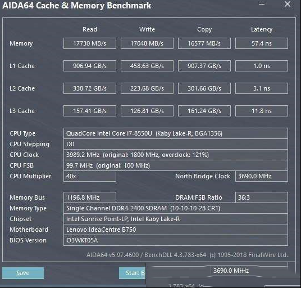Select the Memory Write result box
The image size is (301, 288).
147,43
